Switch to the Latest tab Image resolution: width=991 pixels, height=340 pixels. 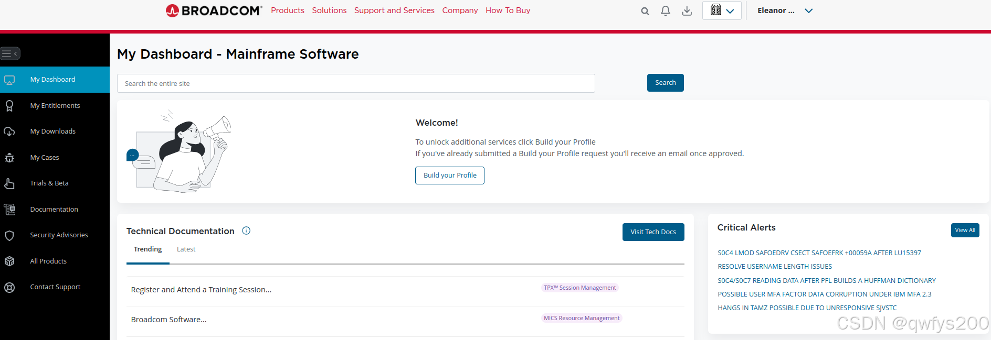186,249
